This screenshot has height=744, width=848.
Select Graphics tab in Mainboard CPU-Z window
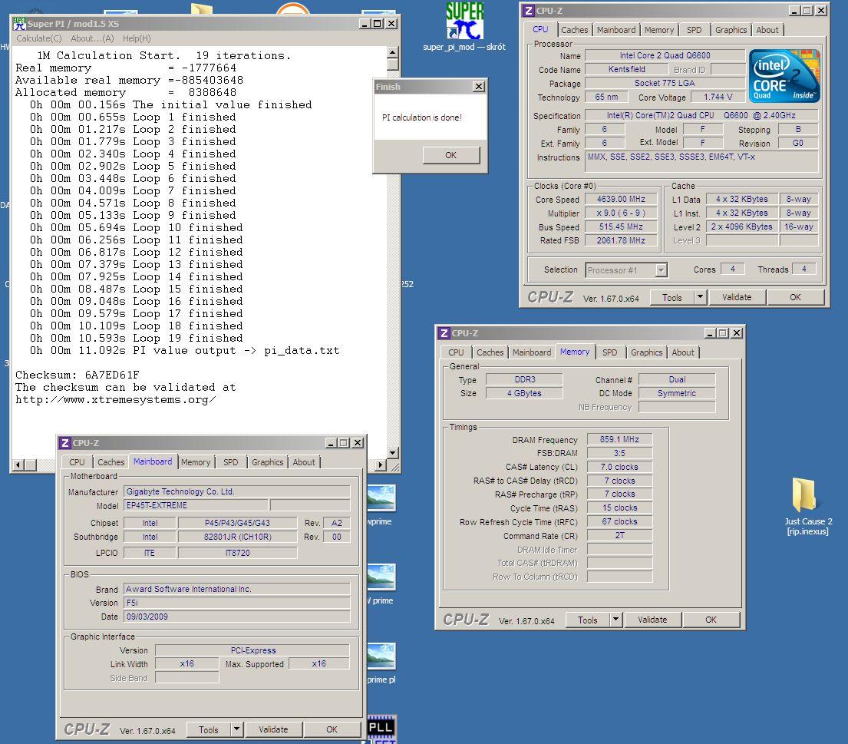[267, 462]
